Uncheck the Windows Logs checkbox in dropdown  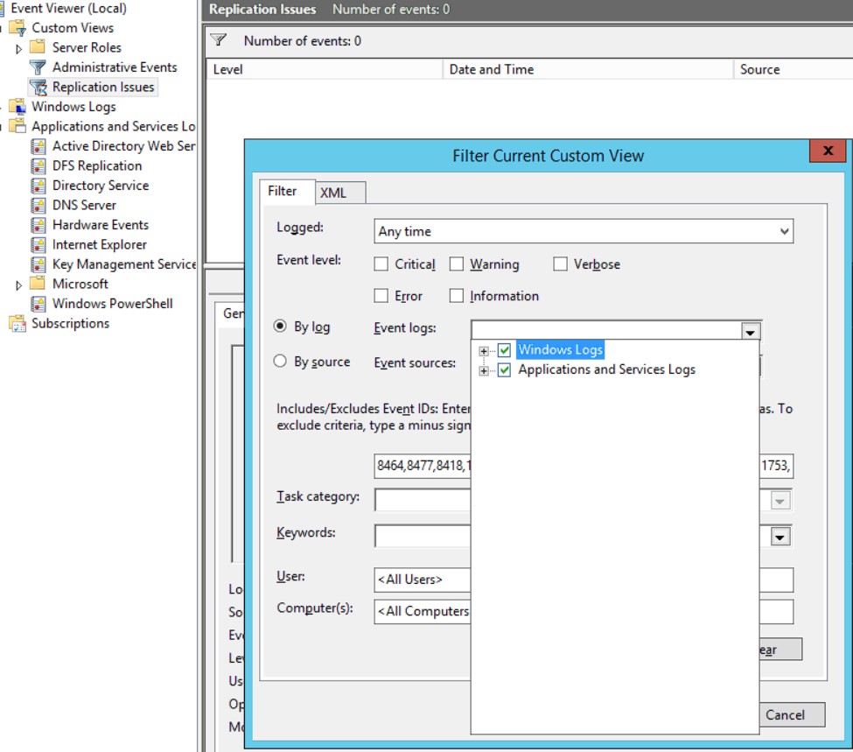point(504,350)
